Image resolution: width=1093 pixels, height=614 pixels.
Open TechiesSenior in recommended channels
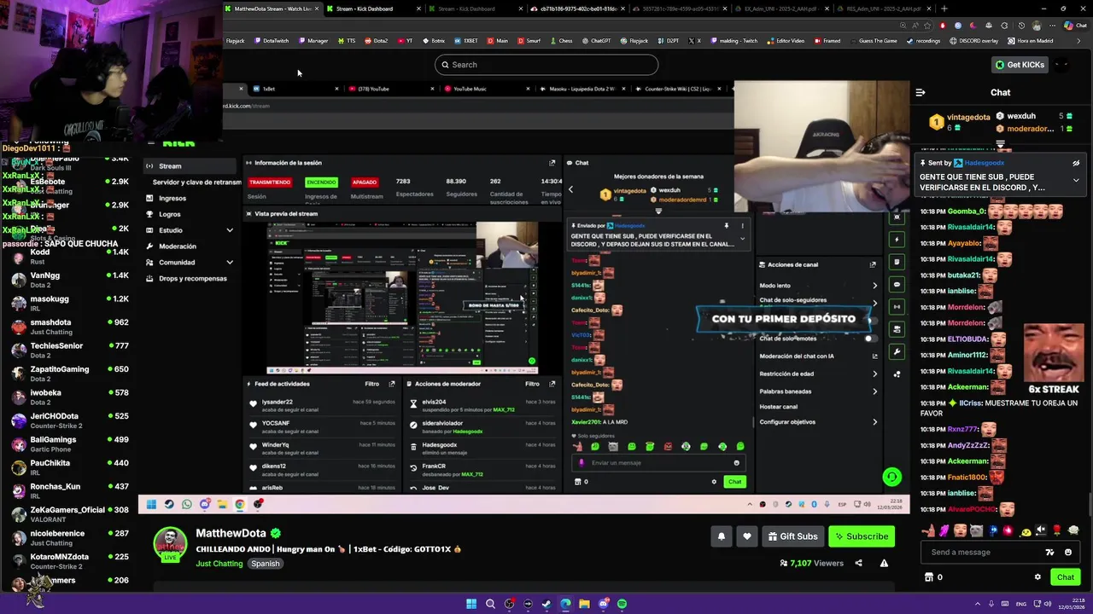click(x=72, y=350)
